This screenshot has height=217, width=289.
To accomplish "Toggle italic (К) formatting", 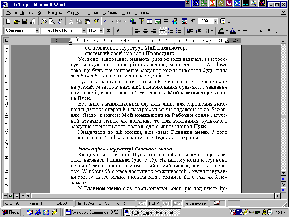I will (x=119, y=31).
